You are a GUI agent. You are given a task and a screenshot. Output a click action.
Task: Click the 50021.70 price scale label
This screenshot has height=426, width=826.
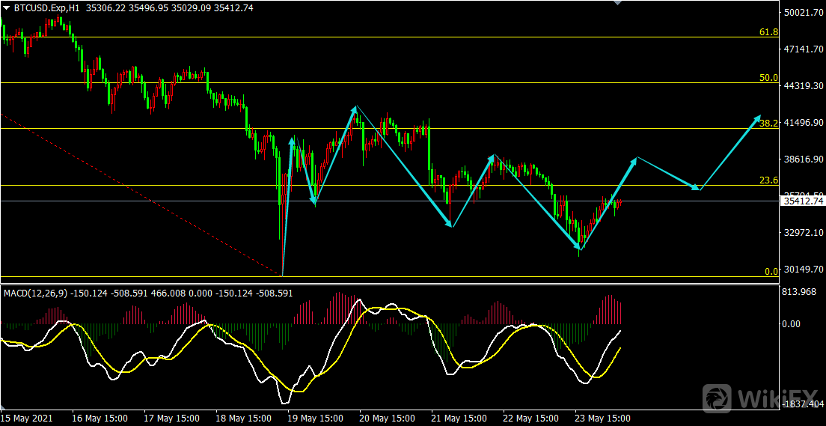click(804, 13)
